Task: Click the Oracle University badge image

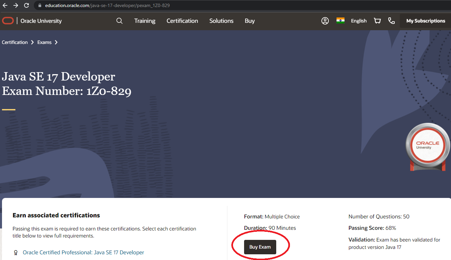Action: 428,147
